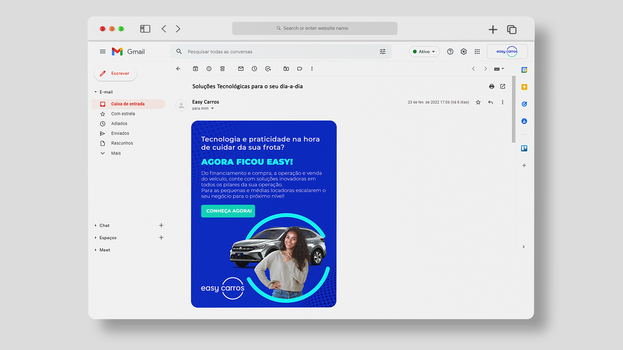Hide the side panel chevron
The height and width of the screenshot is (350, 623).
point(524,247)
